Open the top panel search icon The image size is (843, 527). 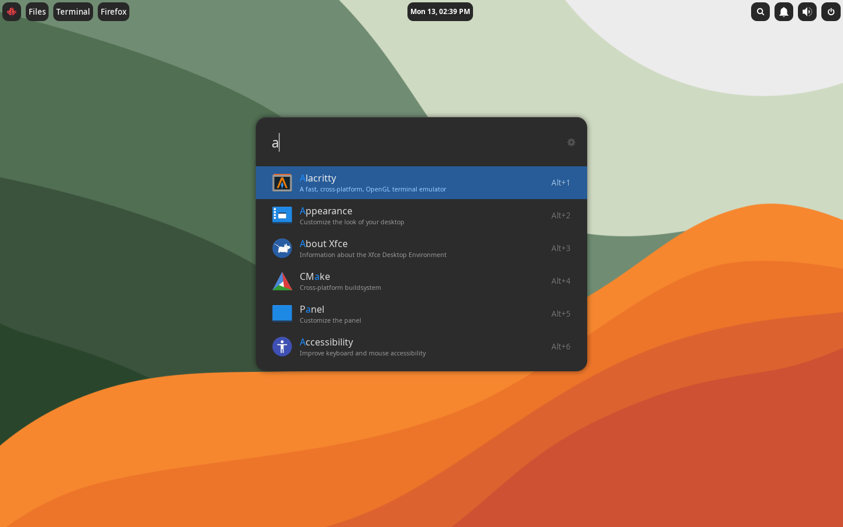pos(760,12)
